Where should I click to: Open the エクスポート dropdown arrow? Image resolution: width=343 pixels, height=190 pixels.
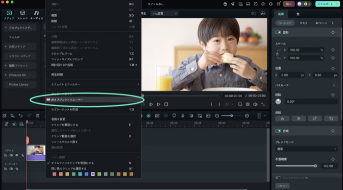337,4
